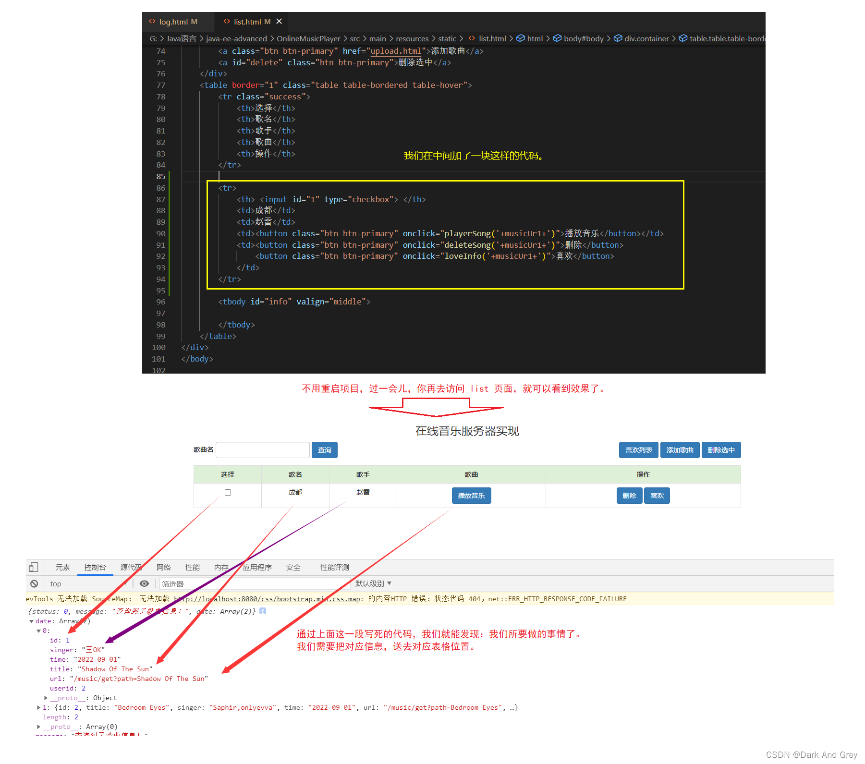Open the 元素 DevTools tab
The width and height of the screenshot is (865, 764).
tap(62, 567)
